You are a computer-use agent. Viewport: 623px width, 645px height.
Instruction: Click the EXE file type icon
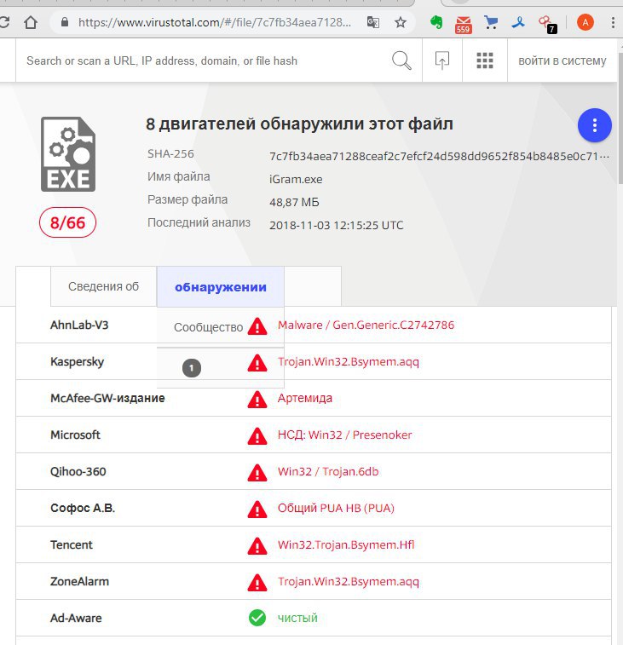[x=68, y=154]
